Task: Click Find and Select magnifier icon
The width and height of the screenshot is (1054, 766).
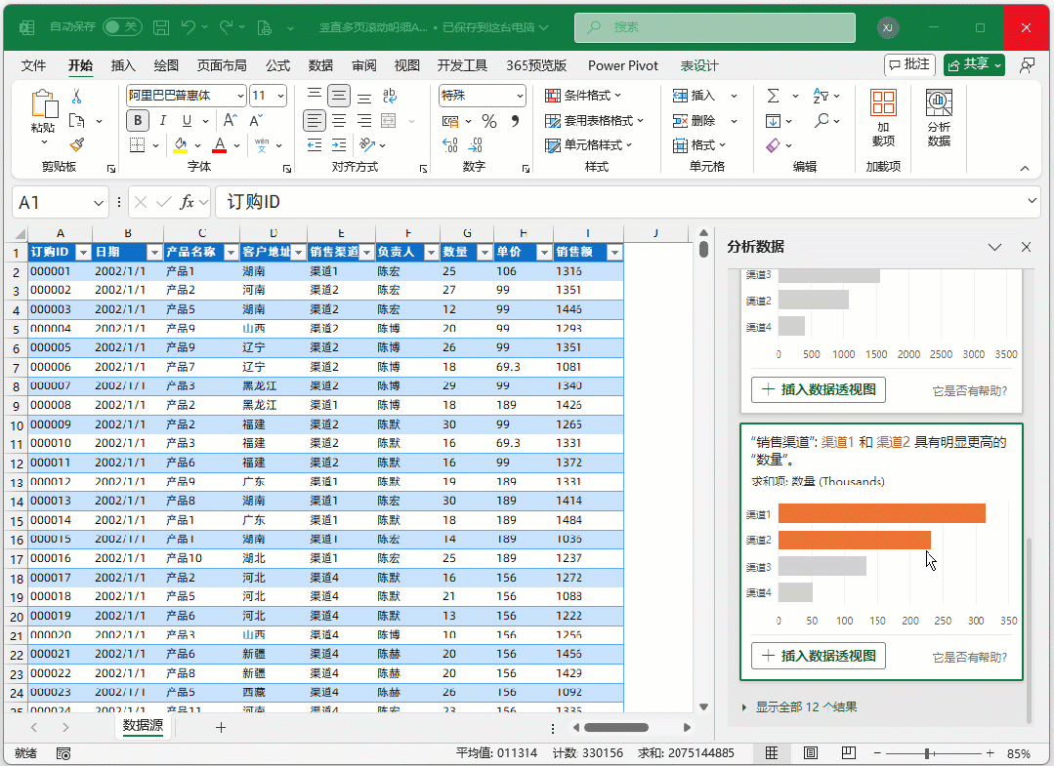Action: [x=822, y=121]
